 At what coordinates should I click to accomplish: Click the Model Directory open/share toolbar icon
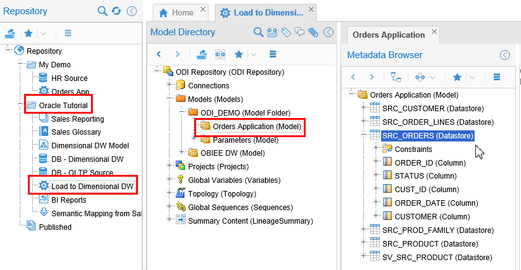pyautogui.click(x=202, y=54)
